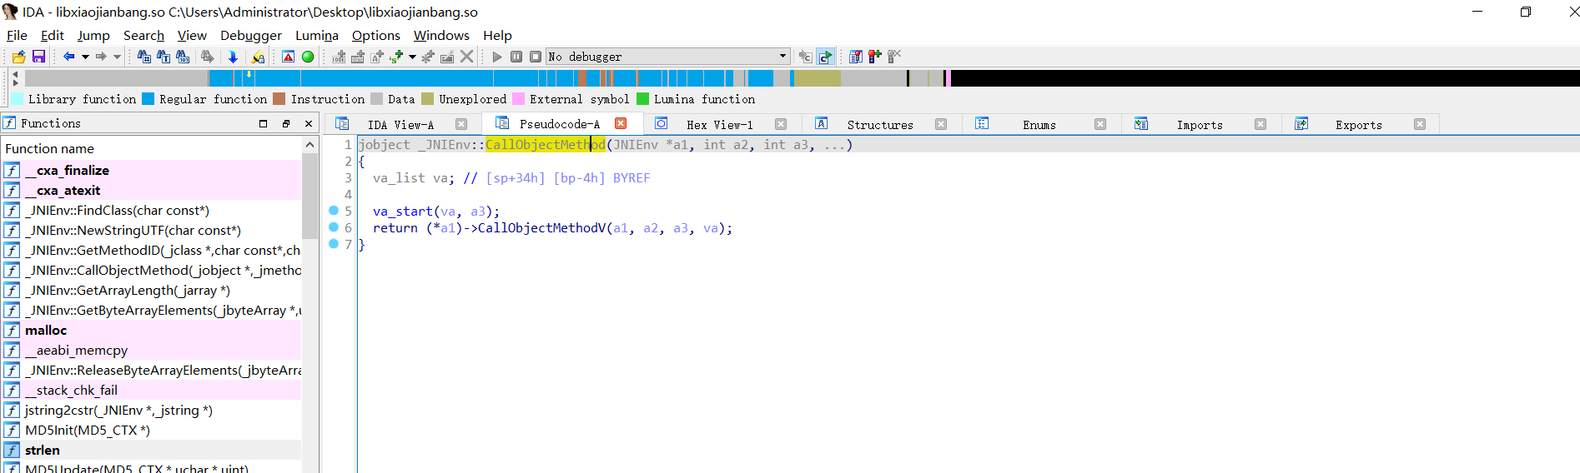Screen dimensions: 1580x473
Task: Click the Function name column header
Action: 152,148
